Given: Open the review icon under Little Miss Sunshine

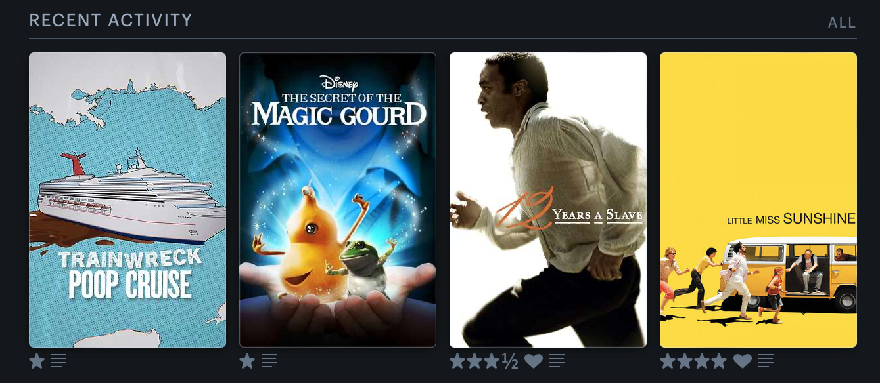Looking at the screenshot, I should click(x=766, y=361).
